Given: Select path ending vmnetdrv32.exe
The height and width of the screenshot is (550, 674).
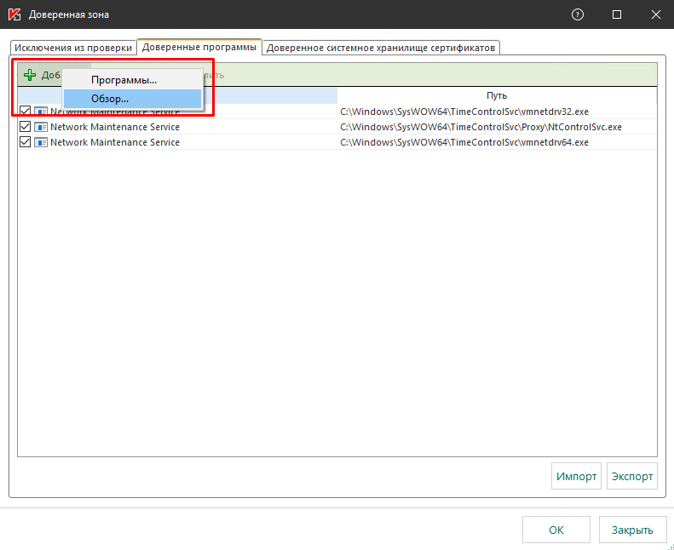Looking at the screenshot, I should pos(464,112).
